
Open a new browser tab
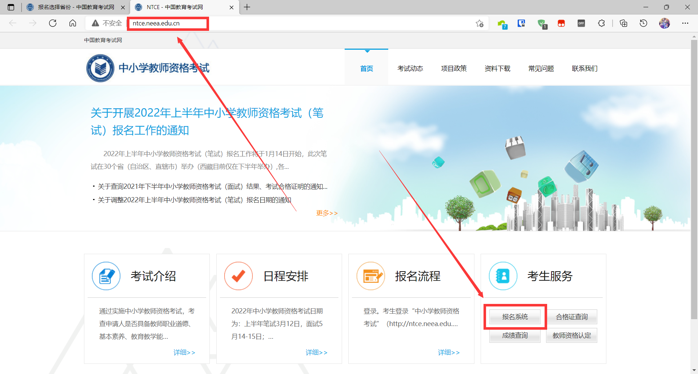click(x=247, y=7)
